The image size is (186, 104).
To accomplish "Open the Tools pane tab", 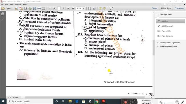I will 155,8.
